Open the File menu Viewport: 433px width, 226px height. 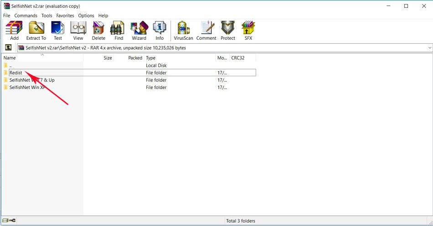pyautogui.click(x=7, y=16)
